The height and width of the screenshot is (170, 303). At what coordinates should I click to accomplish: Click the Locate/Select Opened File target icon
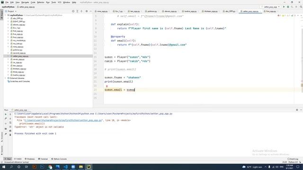[73, 11]
